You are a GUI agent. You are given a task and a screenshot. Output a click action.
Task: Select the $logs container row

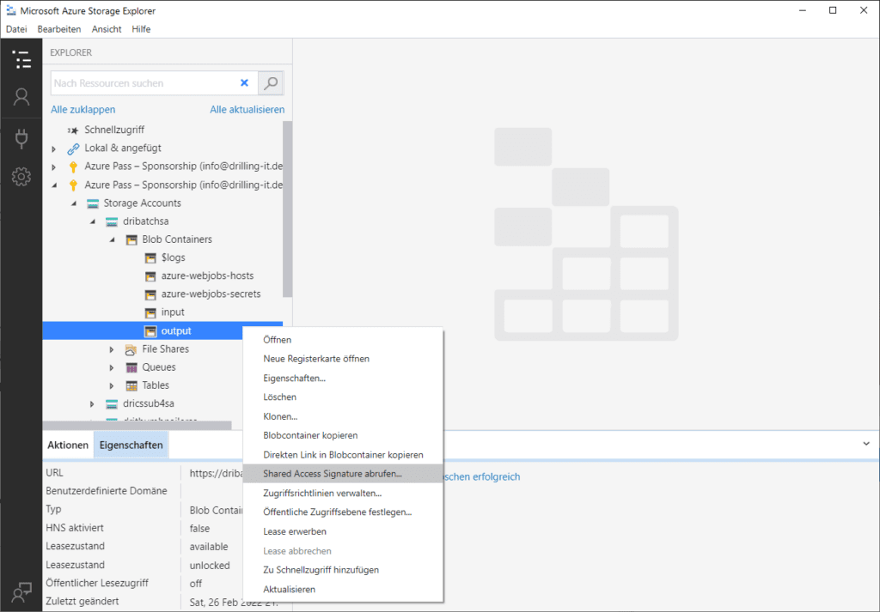[x=162, y=258]
